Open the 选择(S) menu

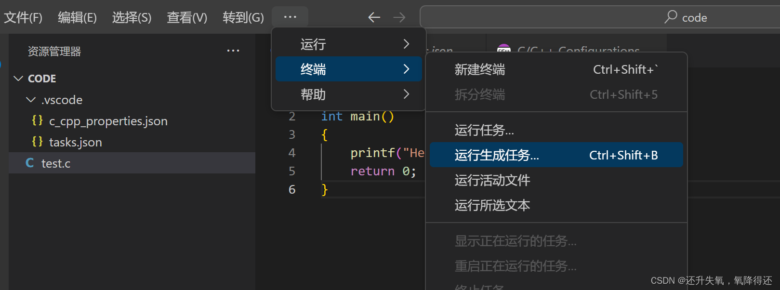click(132, 17)
